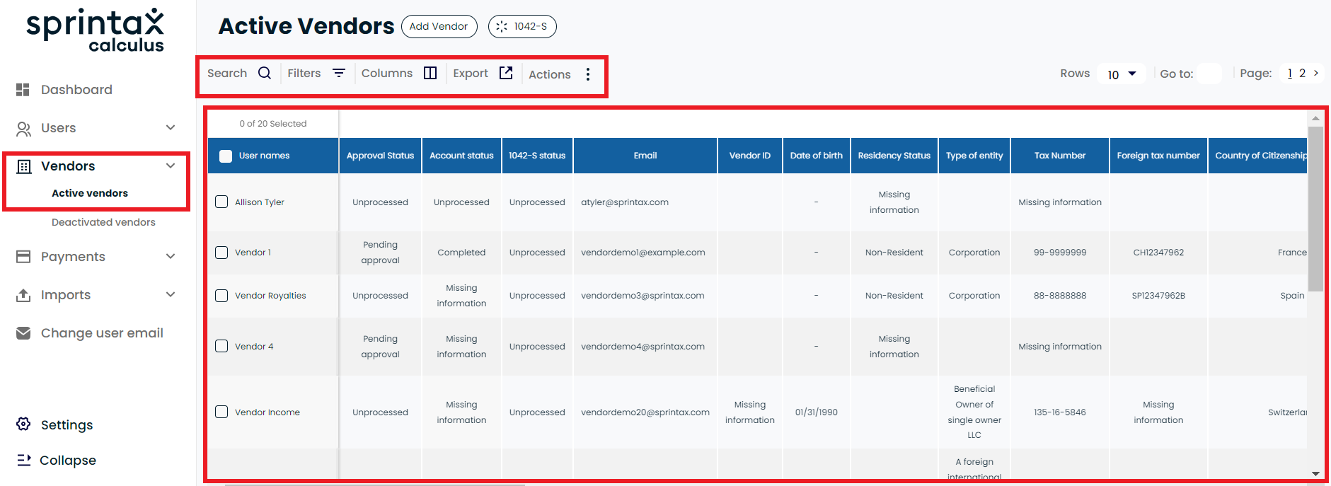Click the Search magnifier icon
The image size is (1331, 486).
(x=265, y=73)
